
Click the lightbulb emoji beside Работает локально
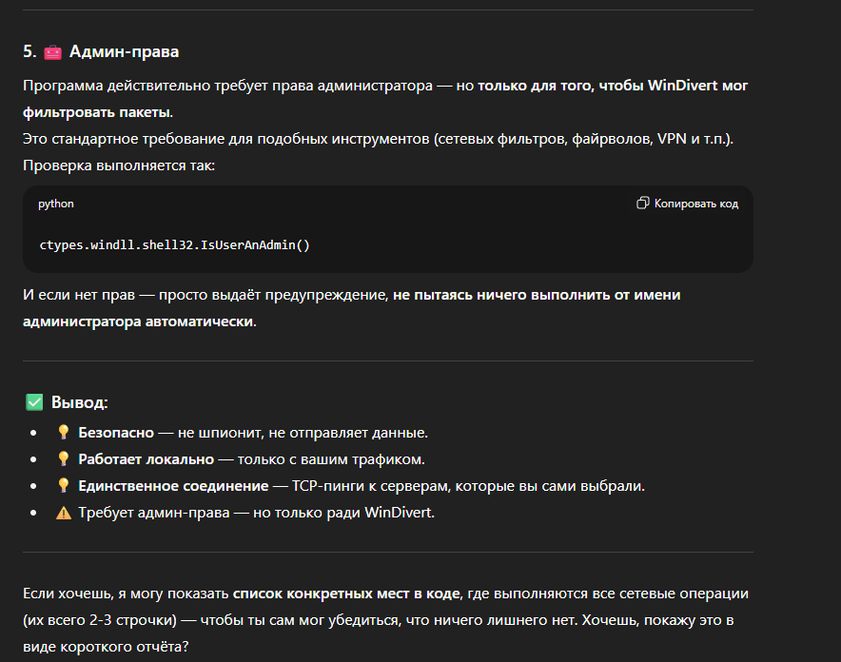(x=64, y=459)
